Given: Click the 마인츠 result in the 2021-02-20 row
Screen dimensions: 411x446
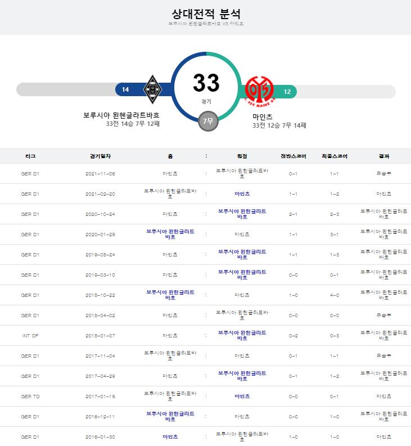Looking at the screenshot, I should 384,193.
